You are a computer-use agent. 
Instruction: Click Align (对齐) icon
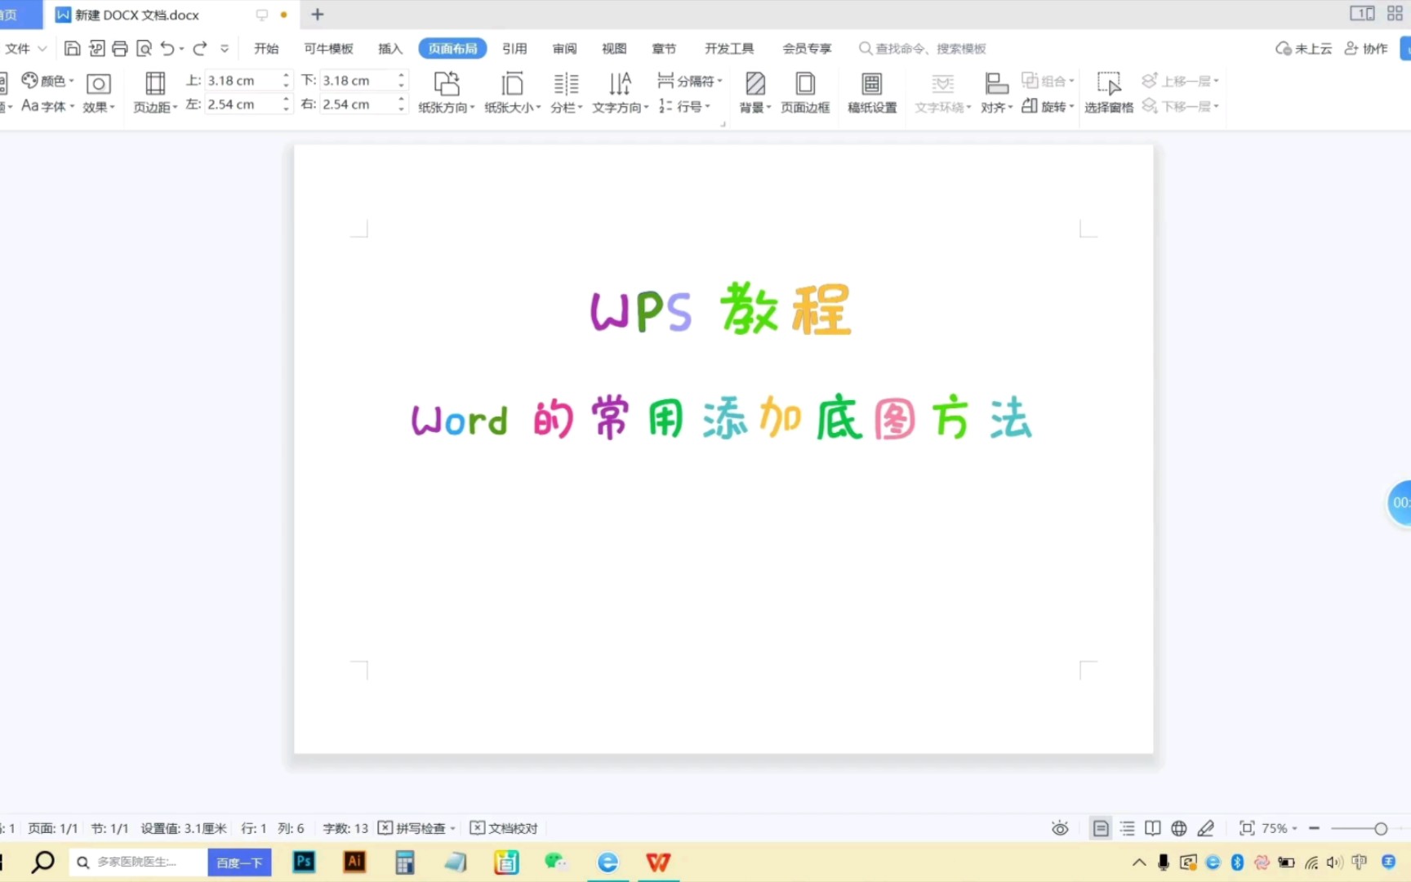tap(996, 92)
